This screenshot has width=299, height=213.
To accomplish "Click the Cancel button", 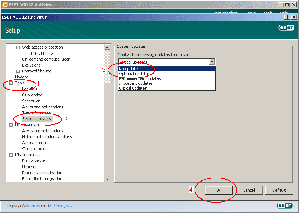I will [249, 190].
